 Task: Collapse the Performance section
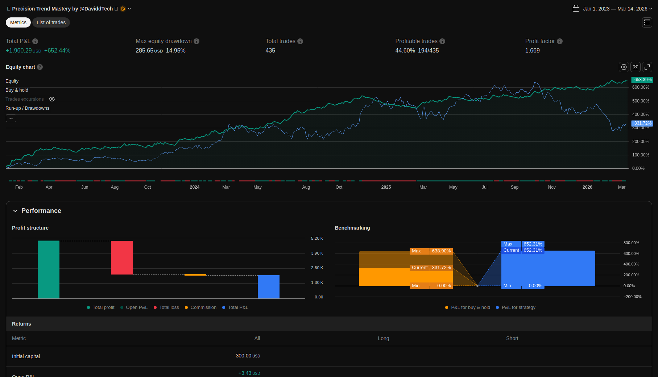[15, 211]
